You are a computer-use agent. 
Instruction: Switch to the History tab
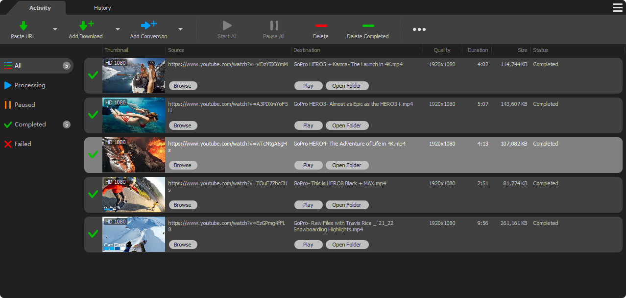102,8
